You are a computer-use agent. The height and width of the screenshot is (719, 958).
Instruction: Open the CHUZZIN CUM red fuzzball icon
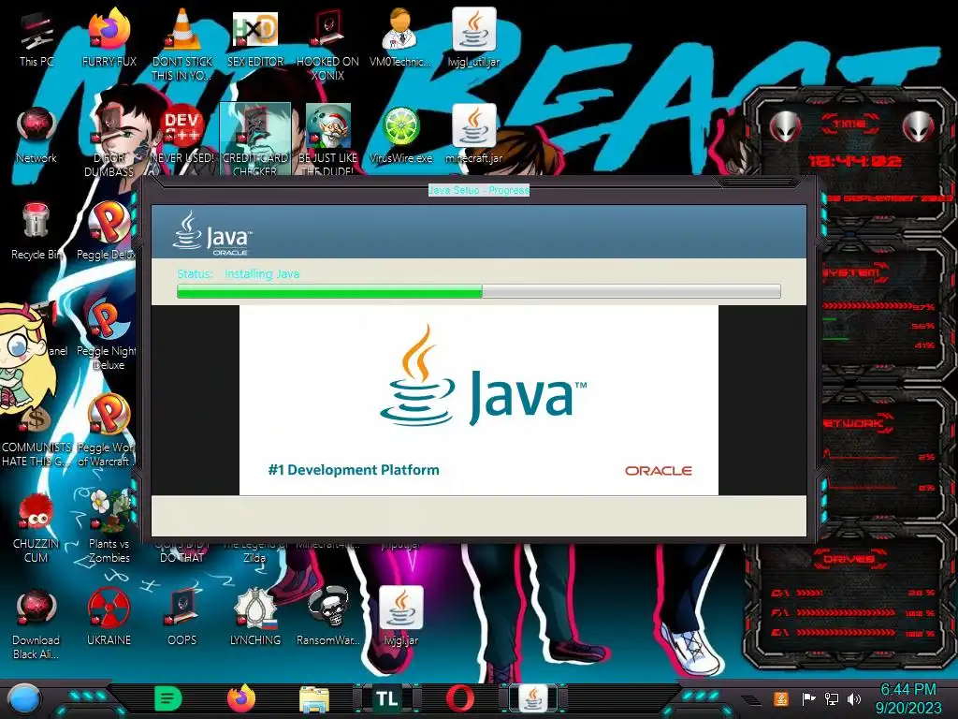click(x=36, y=529)
